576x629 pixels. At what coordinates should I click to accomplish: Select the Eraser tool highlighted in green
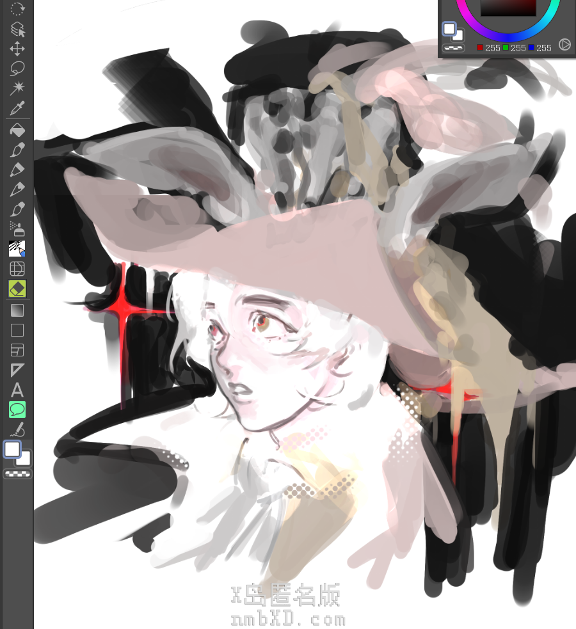pyautogui.click(x=17, y=289)
